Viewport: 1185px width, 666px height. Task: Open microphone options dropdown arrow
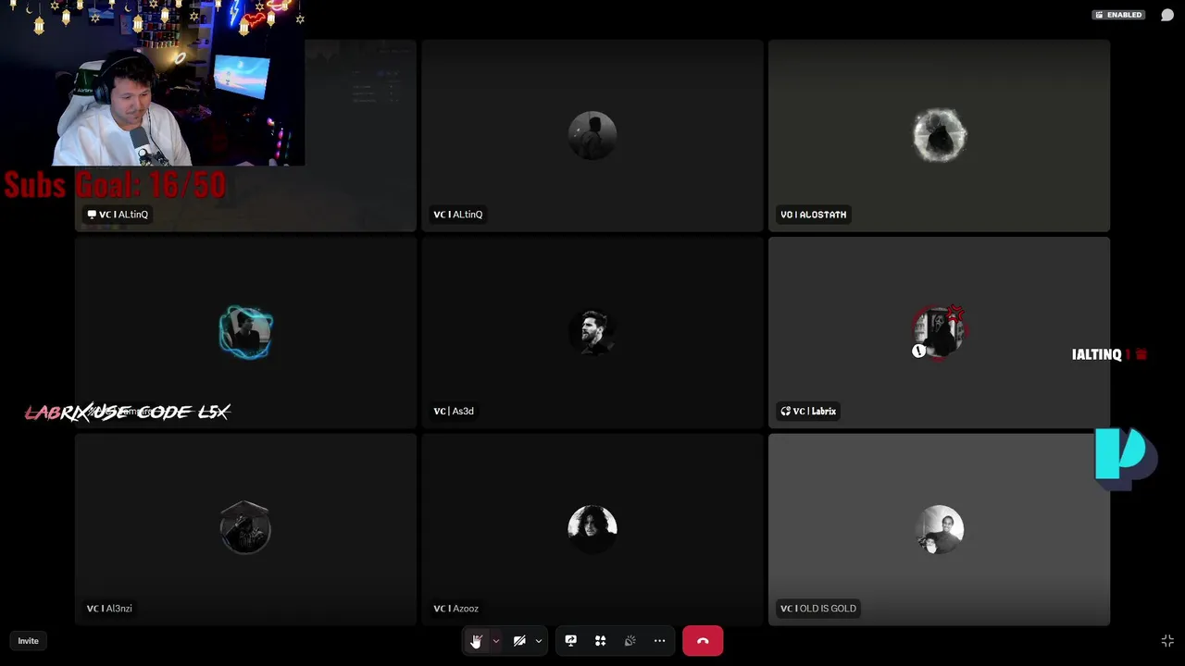point(496,641)
